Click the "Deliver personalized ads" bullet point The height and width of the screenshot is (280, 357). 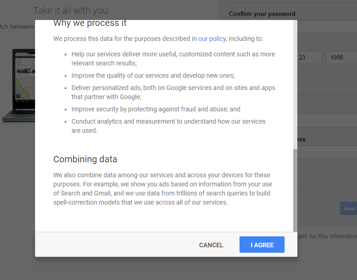click(173, 92)
